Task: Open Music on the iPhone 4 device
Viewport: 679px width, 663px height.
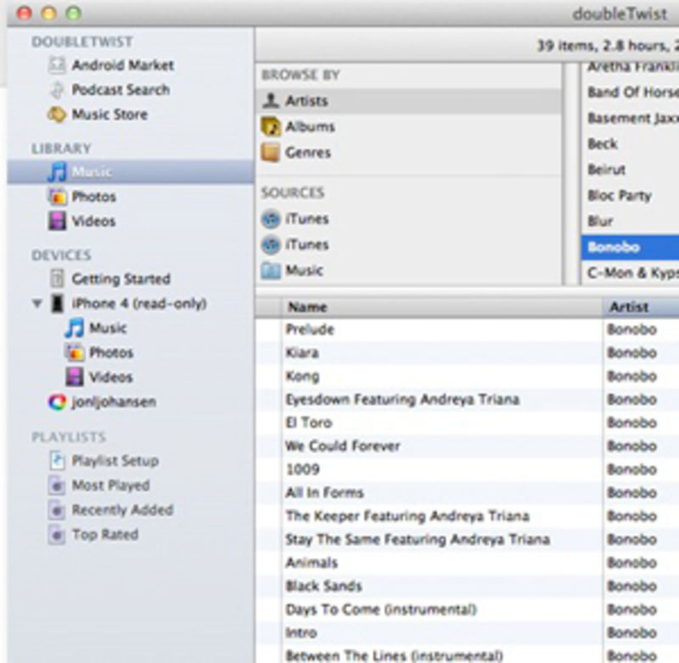Action: coord(105,328)
